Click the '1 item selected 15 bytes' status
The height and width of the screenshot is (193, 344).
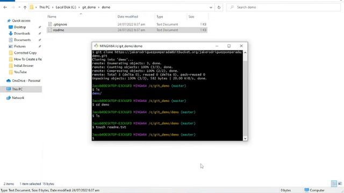pyautogui.click(x=37, y=184)
